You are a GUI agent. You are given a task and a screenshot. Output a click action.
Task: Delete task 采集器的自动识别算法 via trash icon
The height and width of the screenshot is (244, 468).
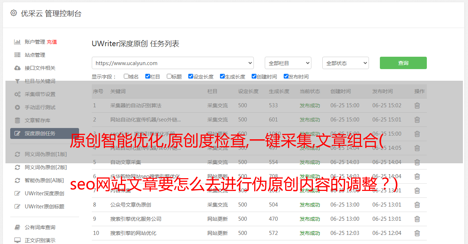coord(417,105)
